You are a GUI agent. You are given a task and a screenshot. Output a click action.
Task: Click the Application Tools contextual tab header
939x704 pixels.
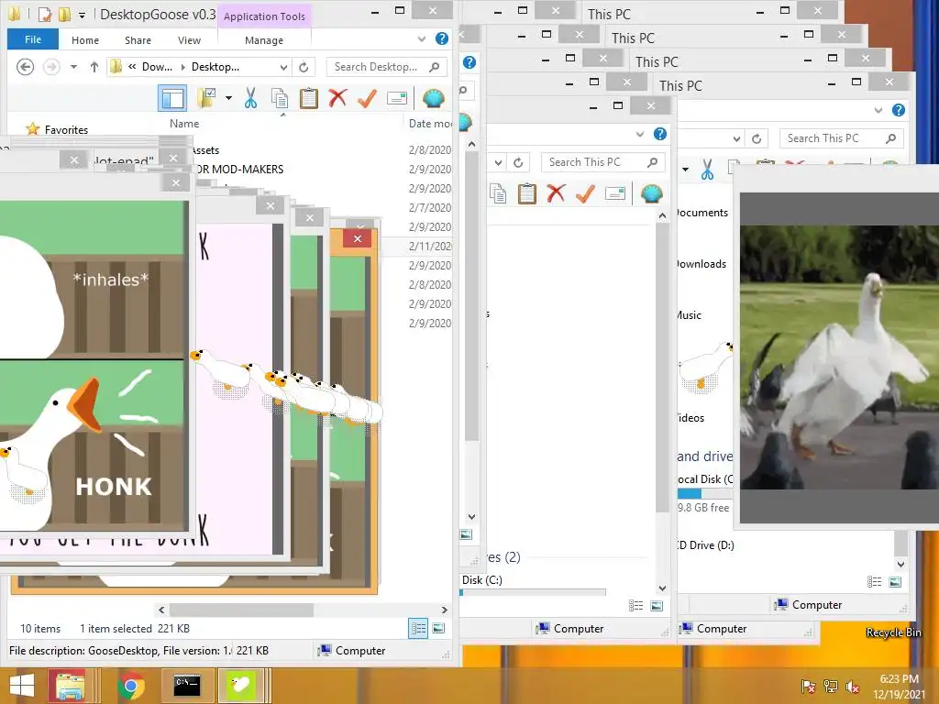[x=264, y=16]
